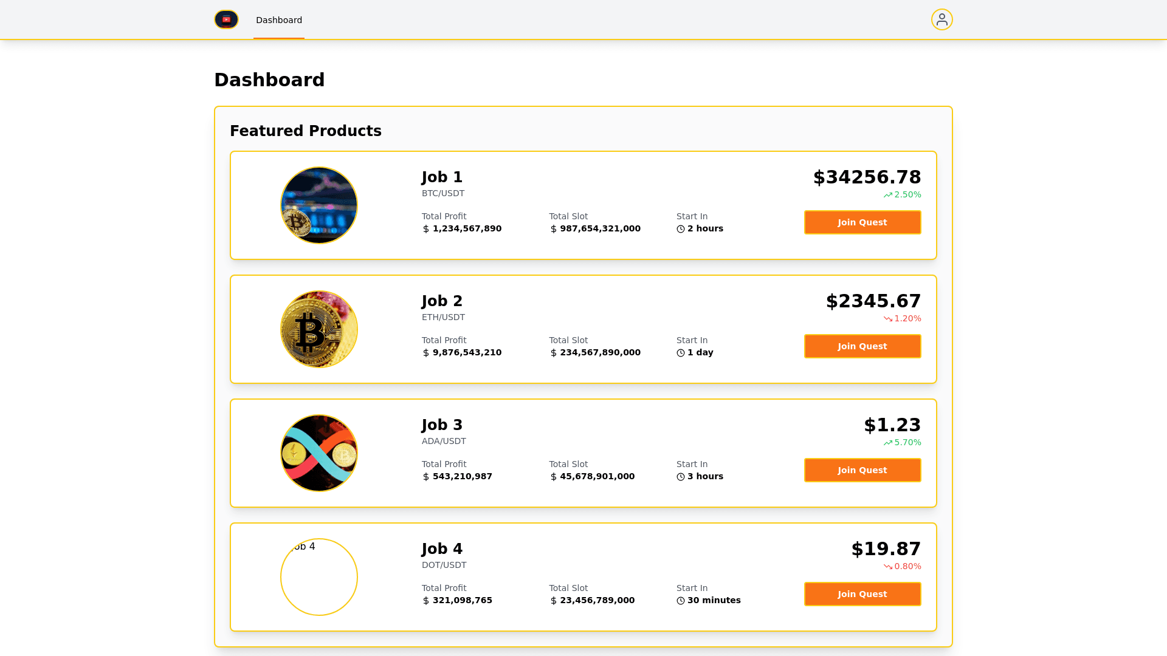Click the site logo in header
The width and height of the screenshot is (1167, 656).
pos(226,19)
